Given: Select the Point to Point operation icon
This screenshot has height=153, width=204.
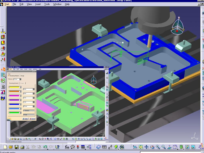Looking at the screenshot, I should click(3, 60).
